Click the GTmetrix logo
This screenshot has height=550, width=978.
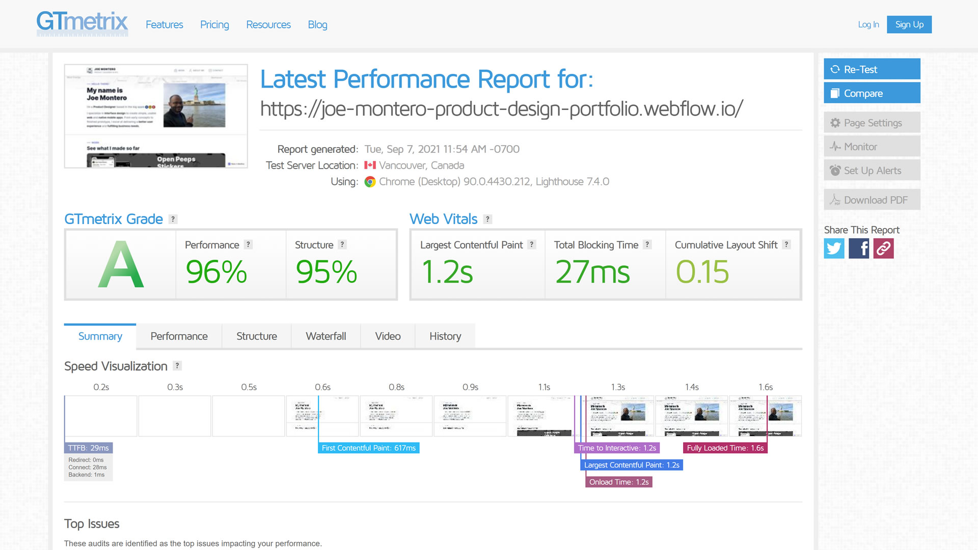click(x=82, y=23)
